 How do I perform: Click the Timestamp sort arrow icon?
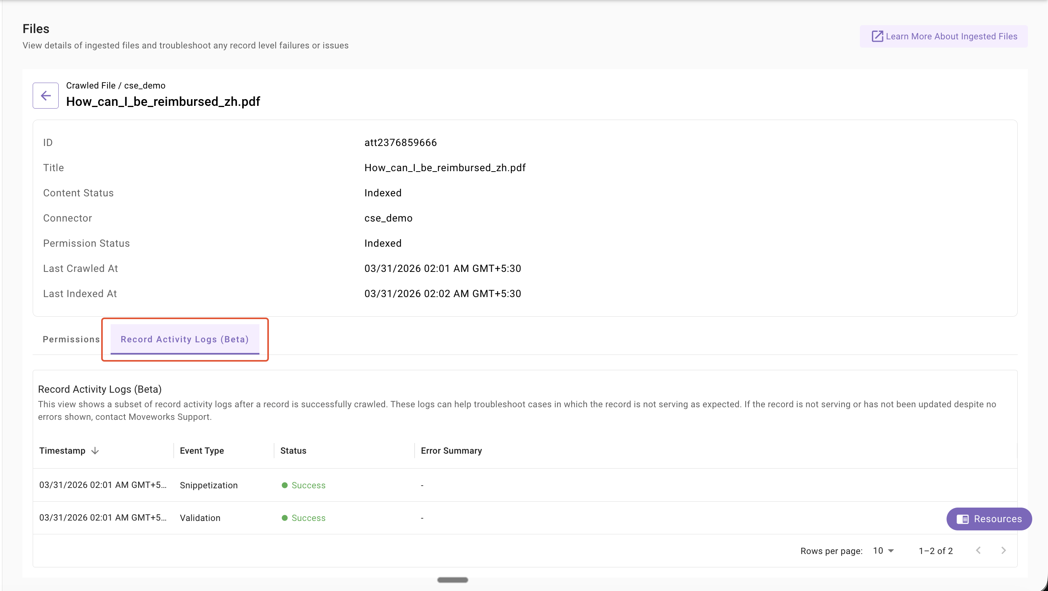[x=95, y=451]
